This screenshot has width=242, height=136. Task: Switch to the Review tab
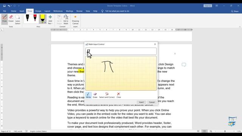coord(79,11)
